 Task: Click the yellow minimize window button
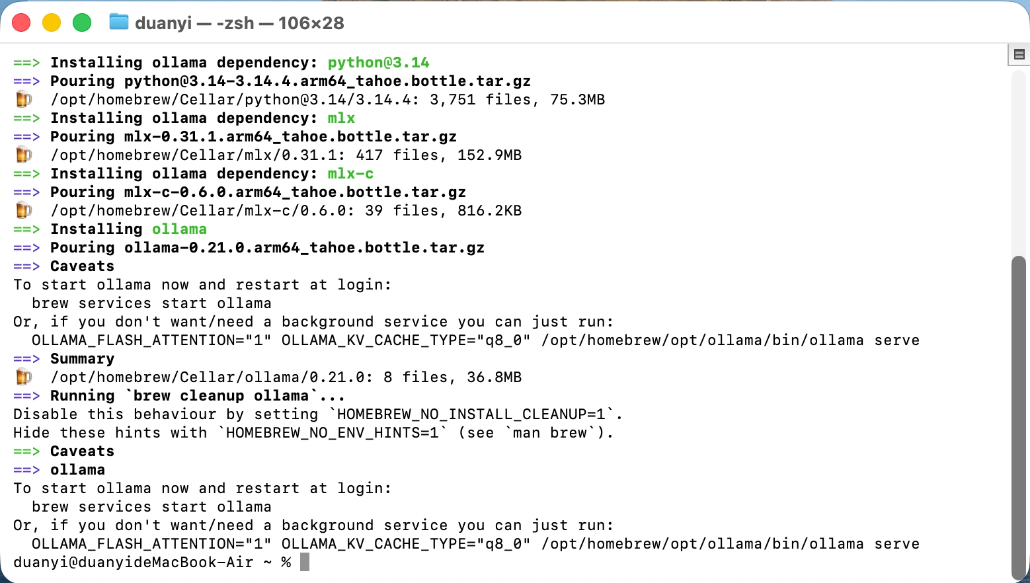click(x=52, y=22)
